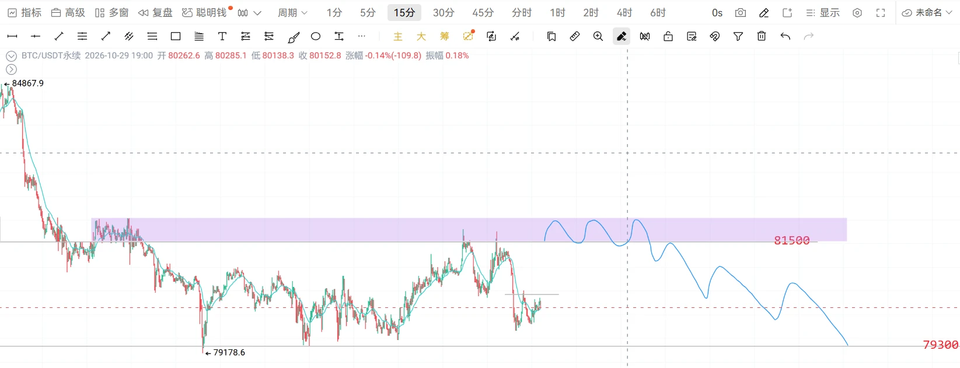The width and height of the screenshot is (960, 368).
Task: Start 复盘 replay mode
Action: click(x=156, y=12)
